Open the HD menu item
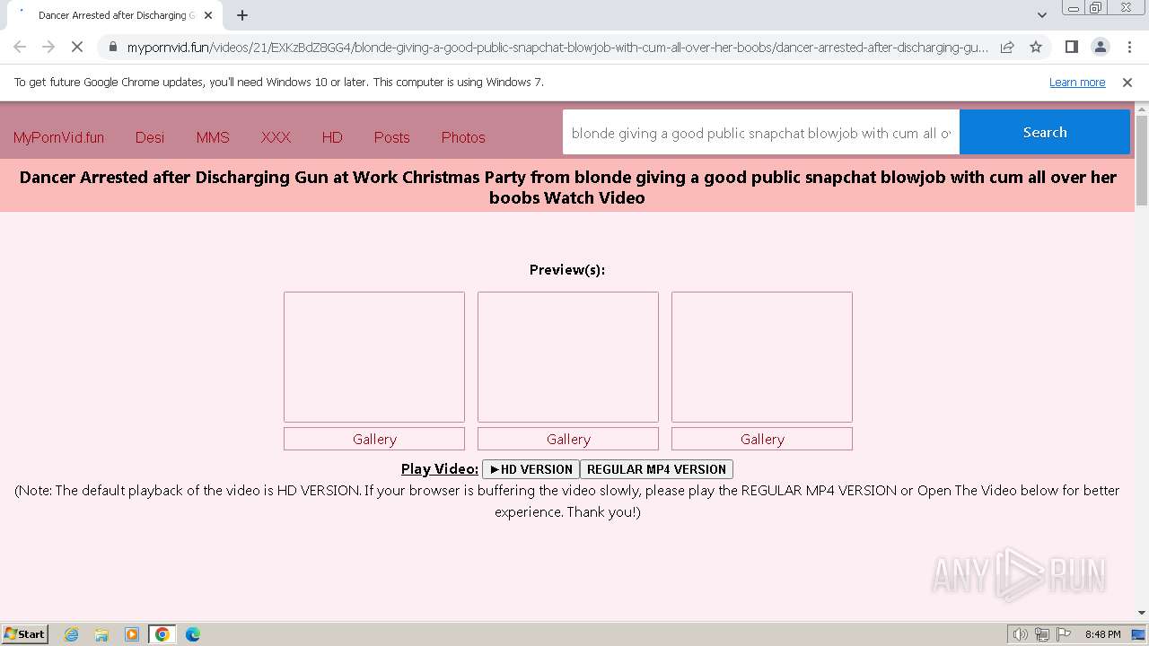Viewport: 1149px width, 646px height. coord(332,137)
